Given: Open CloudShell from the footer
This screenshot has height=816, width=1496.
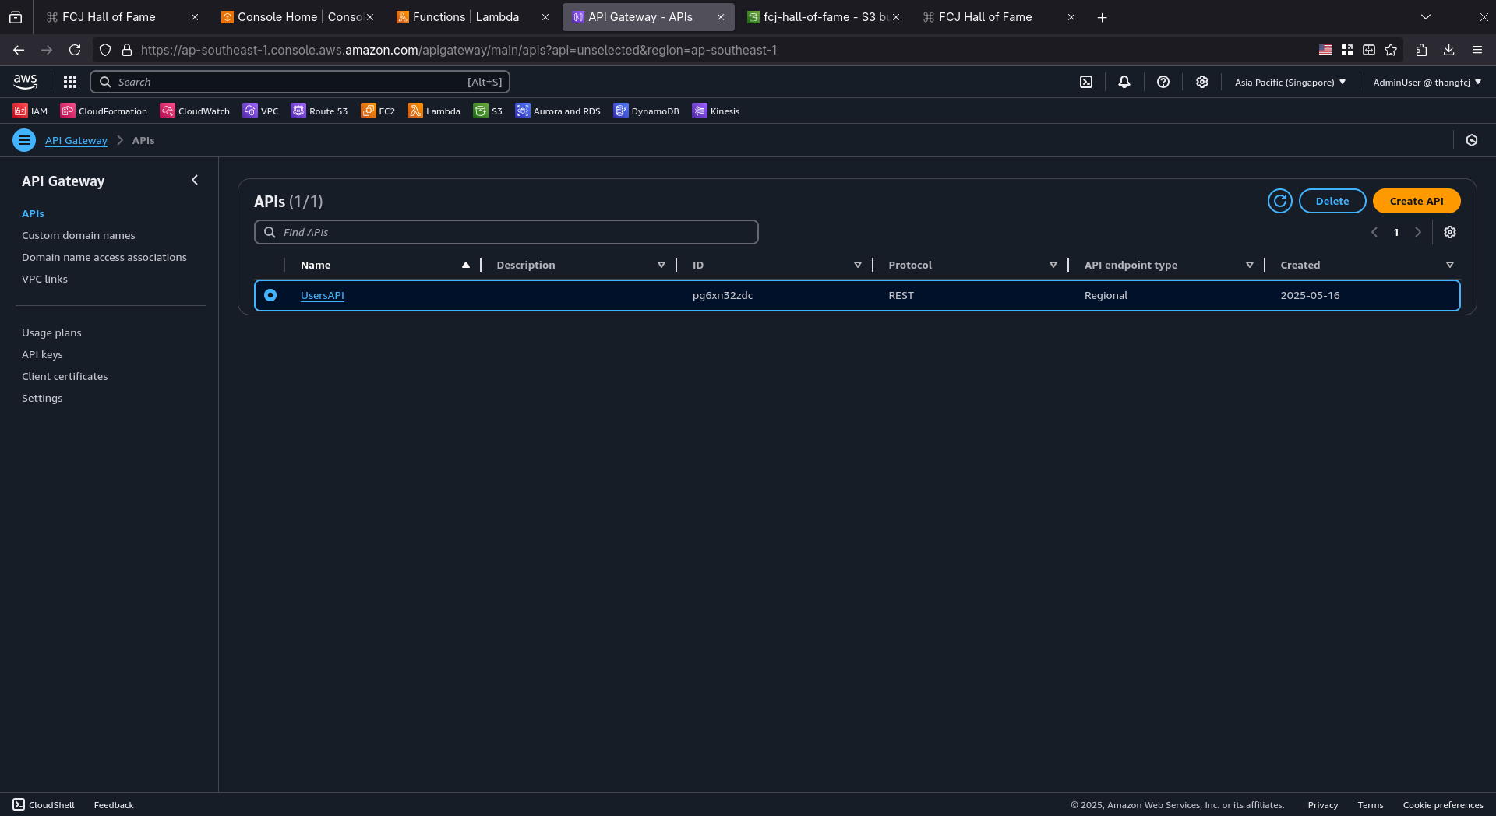Looking at the screenshot, I should point(44,804).
